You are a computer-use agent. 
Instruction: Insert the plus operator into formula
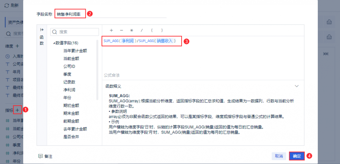click(111, 30)
